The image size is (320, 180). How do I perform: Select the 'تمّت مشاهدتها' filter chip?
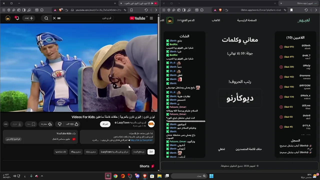pos(61,152)
